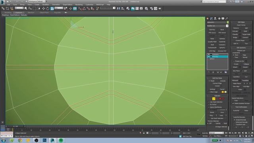Open Chrome from the Windows taskbar
The height and width of the screenshot is (143, 254).
[x=20, y=140]
